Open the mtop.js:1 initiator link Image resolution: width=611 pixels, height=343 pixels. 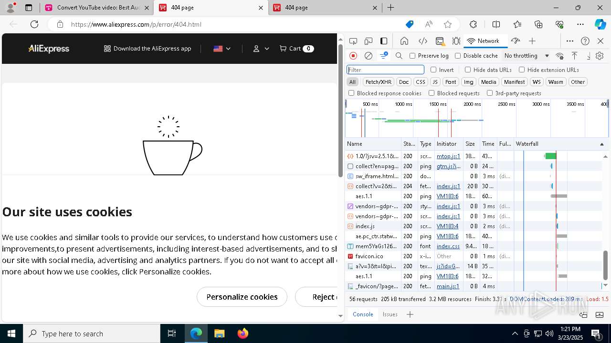pos(448,156)
